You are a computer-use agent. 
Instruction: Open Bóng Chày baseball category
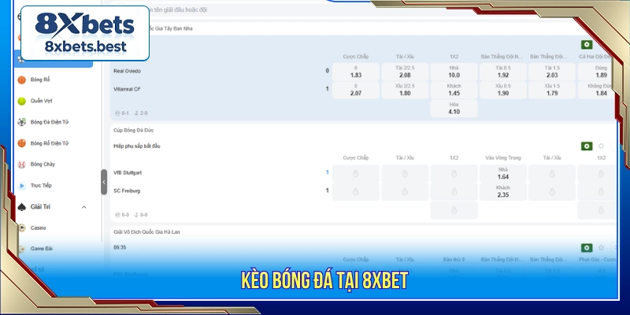[x=43, y=165]
